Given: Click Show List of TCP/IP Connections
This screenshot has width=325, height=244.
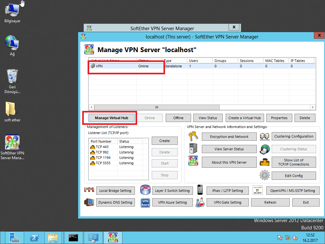Looking at the screenshot, I should tap(294, 162).
